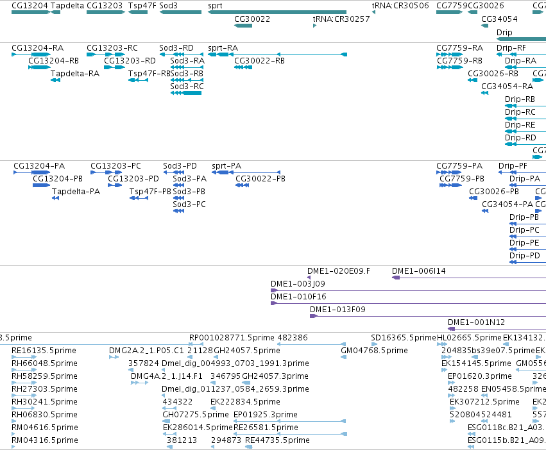Open the SD16365.5prime EST
The image size is (546, 450).
point(374,344)
